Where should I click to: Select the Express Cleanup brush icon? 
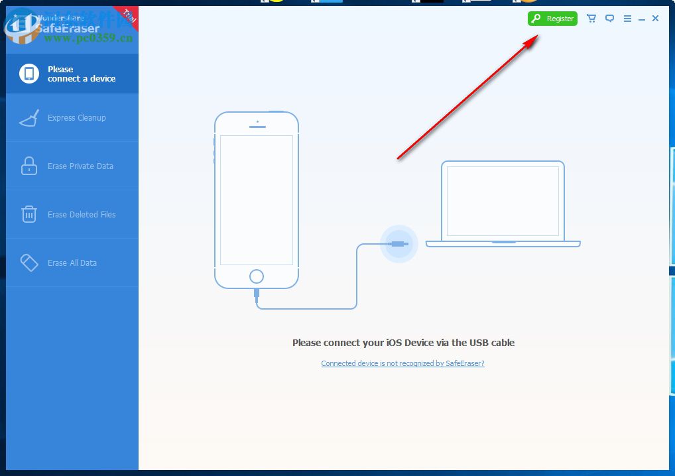(28, 117)
